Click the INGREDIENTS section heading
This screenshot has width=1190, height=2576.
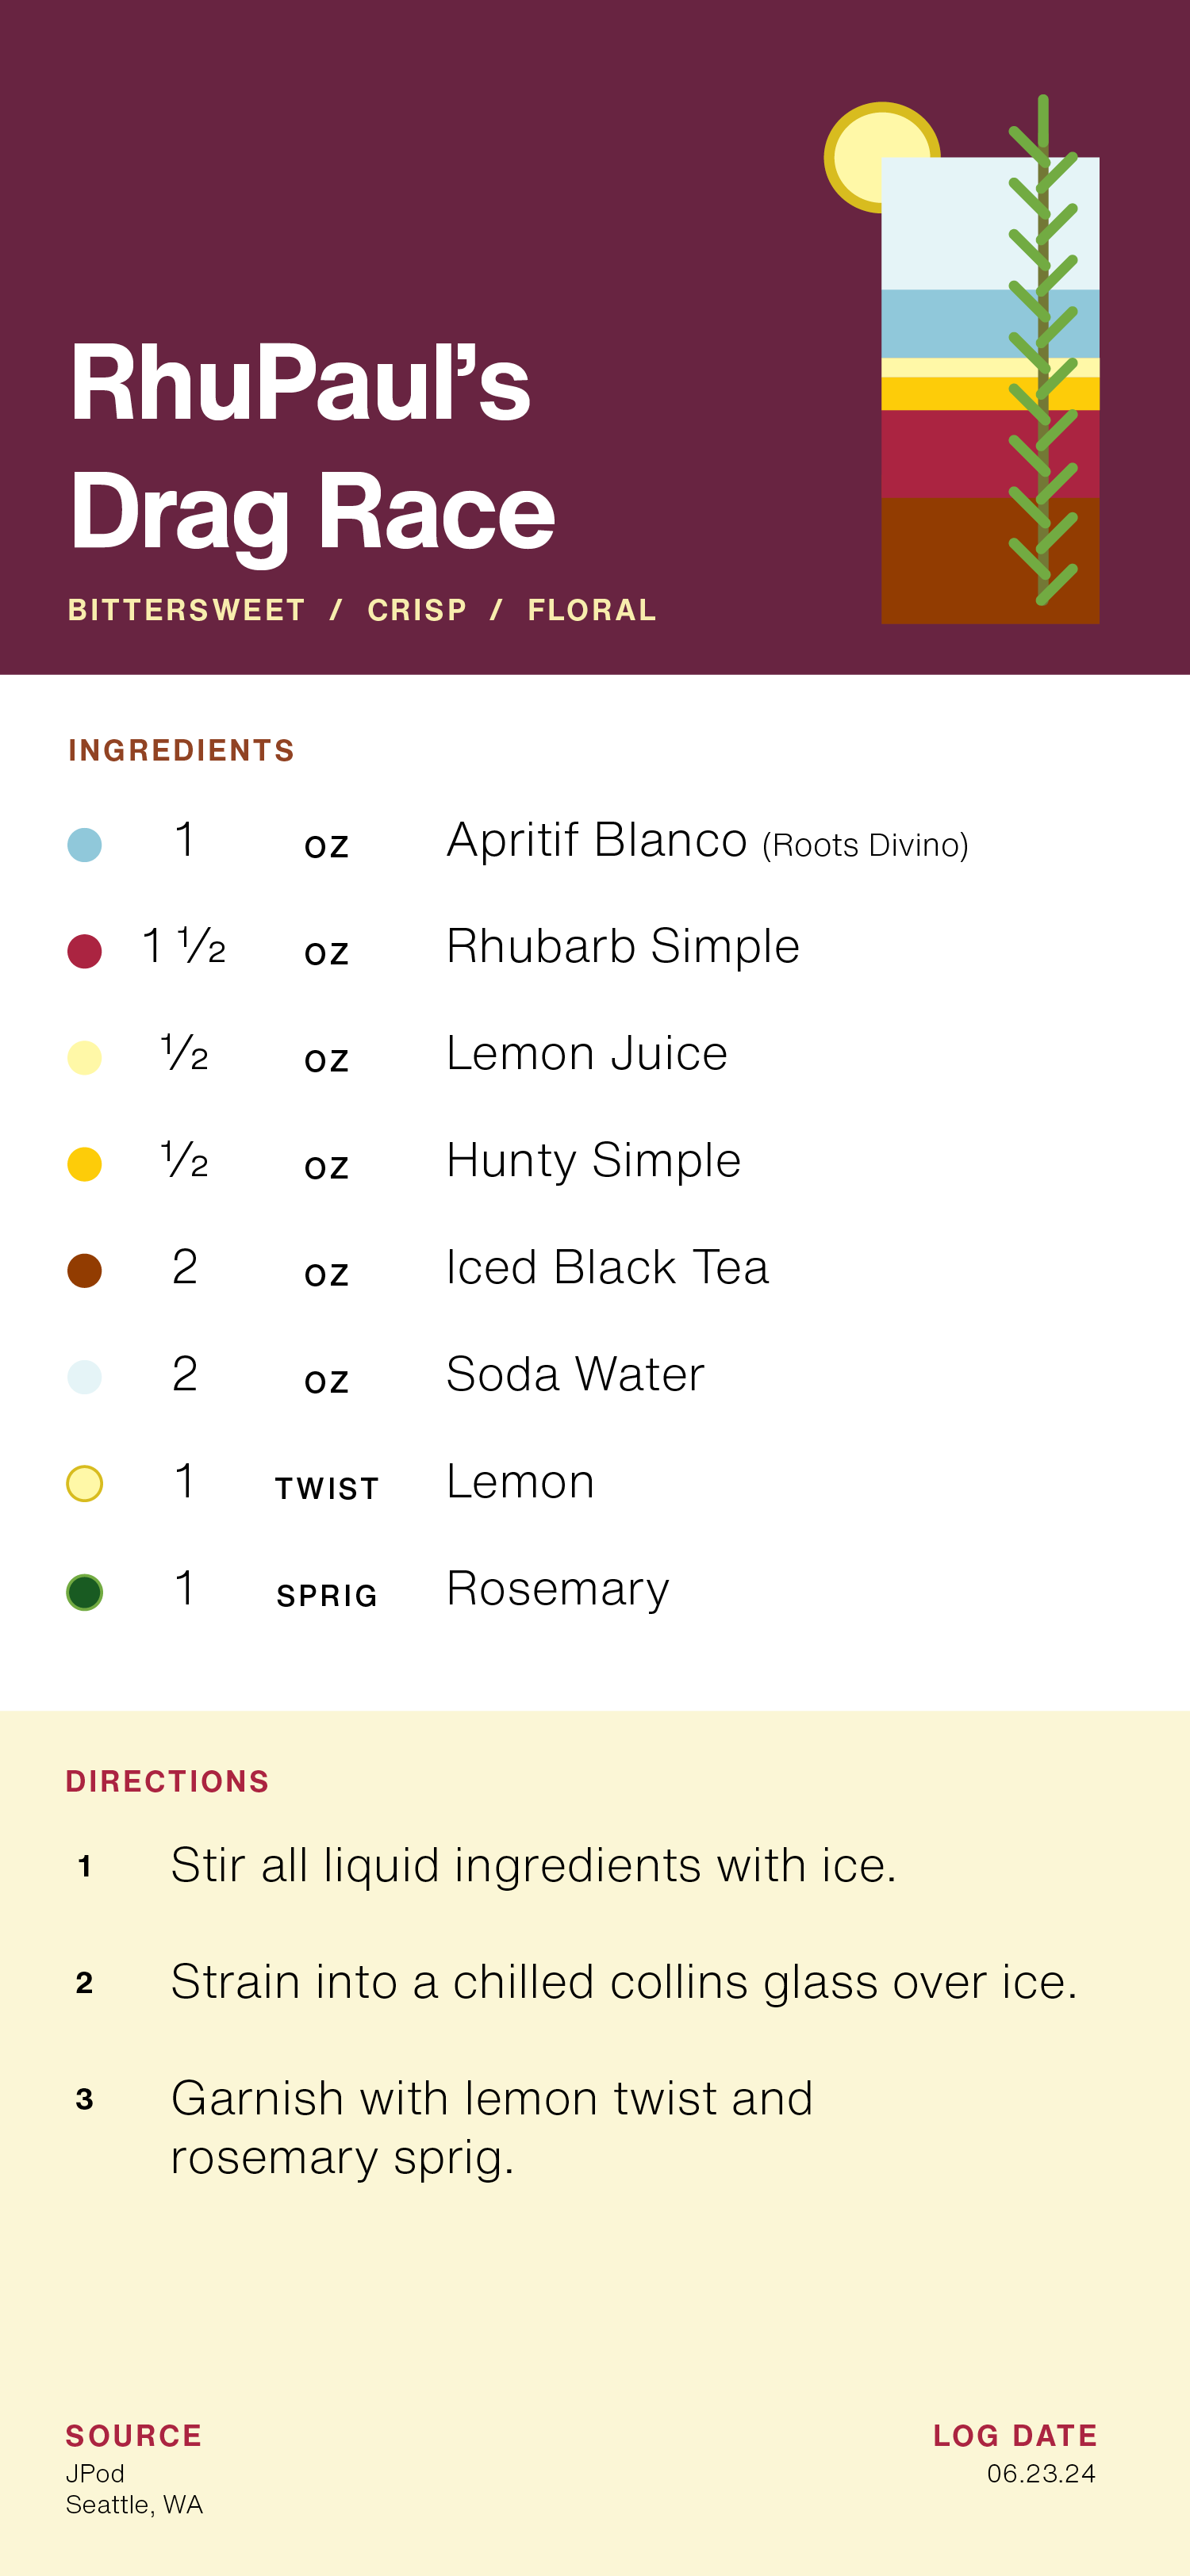point(181,750)
